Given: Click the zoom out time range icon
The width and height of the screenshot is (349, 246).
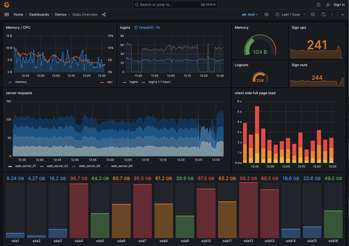Looking at the screenshot, I should point(312,14).
